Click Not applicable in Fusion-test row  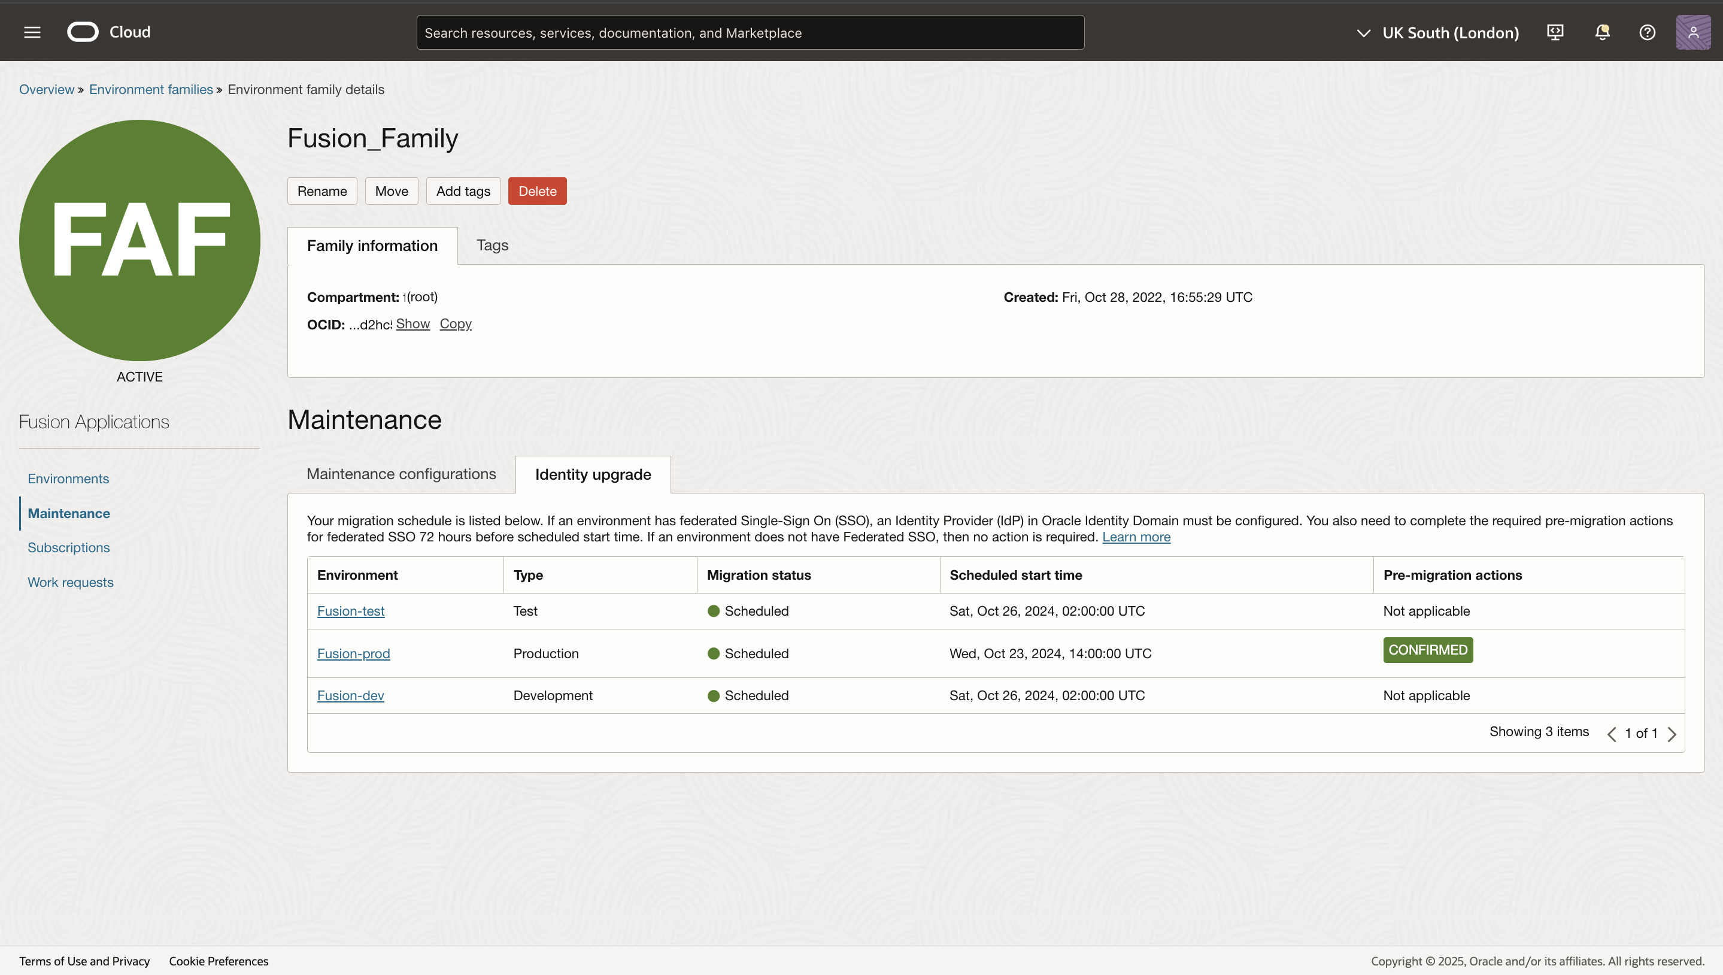tap(1427, 611)
